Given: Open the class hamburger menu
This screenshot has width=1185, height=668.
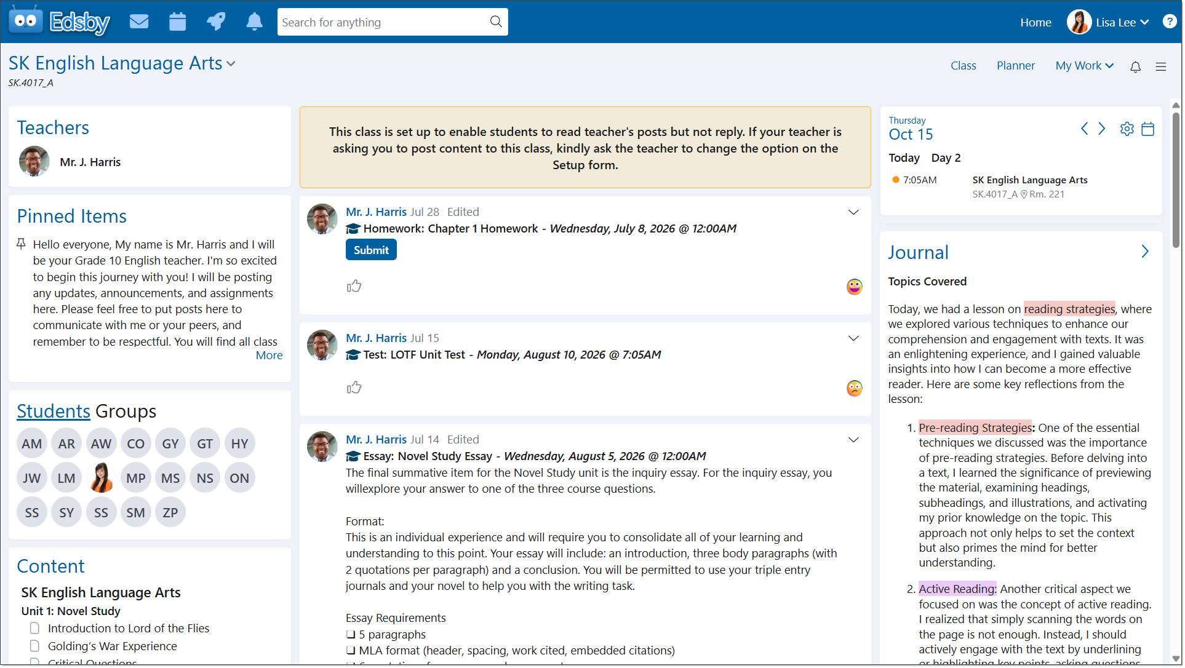Looking at the screenshot, I should click(1161, 66).
